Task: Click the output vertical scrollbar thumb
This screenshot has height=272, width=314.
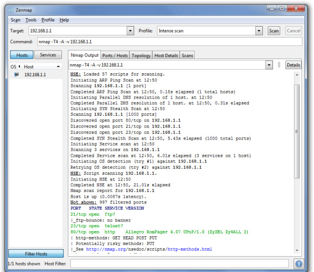Action: click(297, 131)
